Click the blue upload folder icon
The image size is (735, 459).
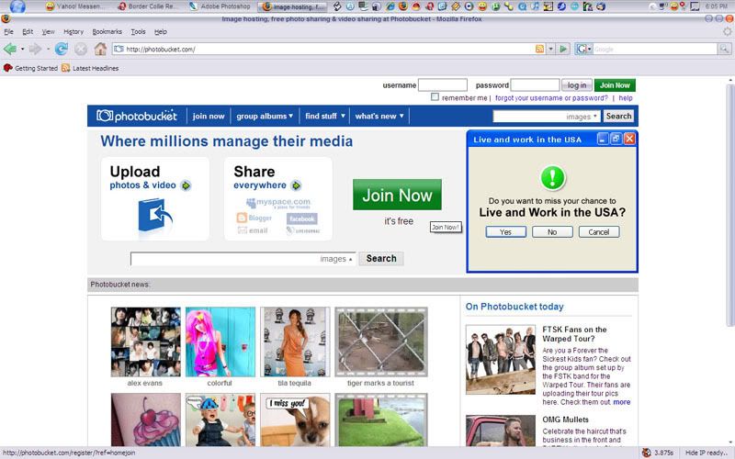(x=155, y=216)
